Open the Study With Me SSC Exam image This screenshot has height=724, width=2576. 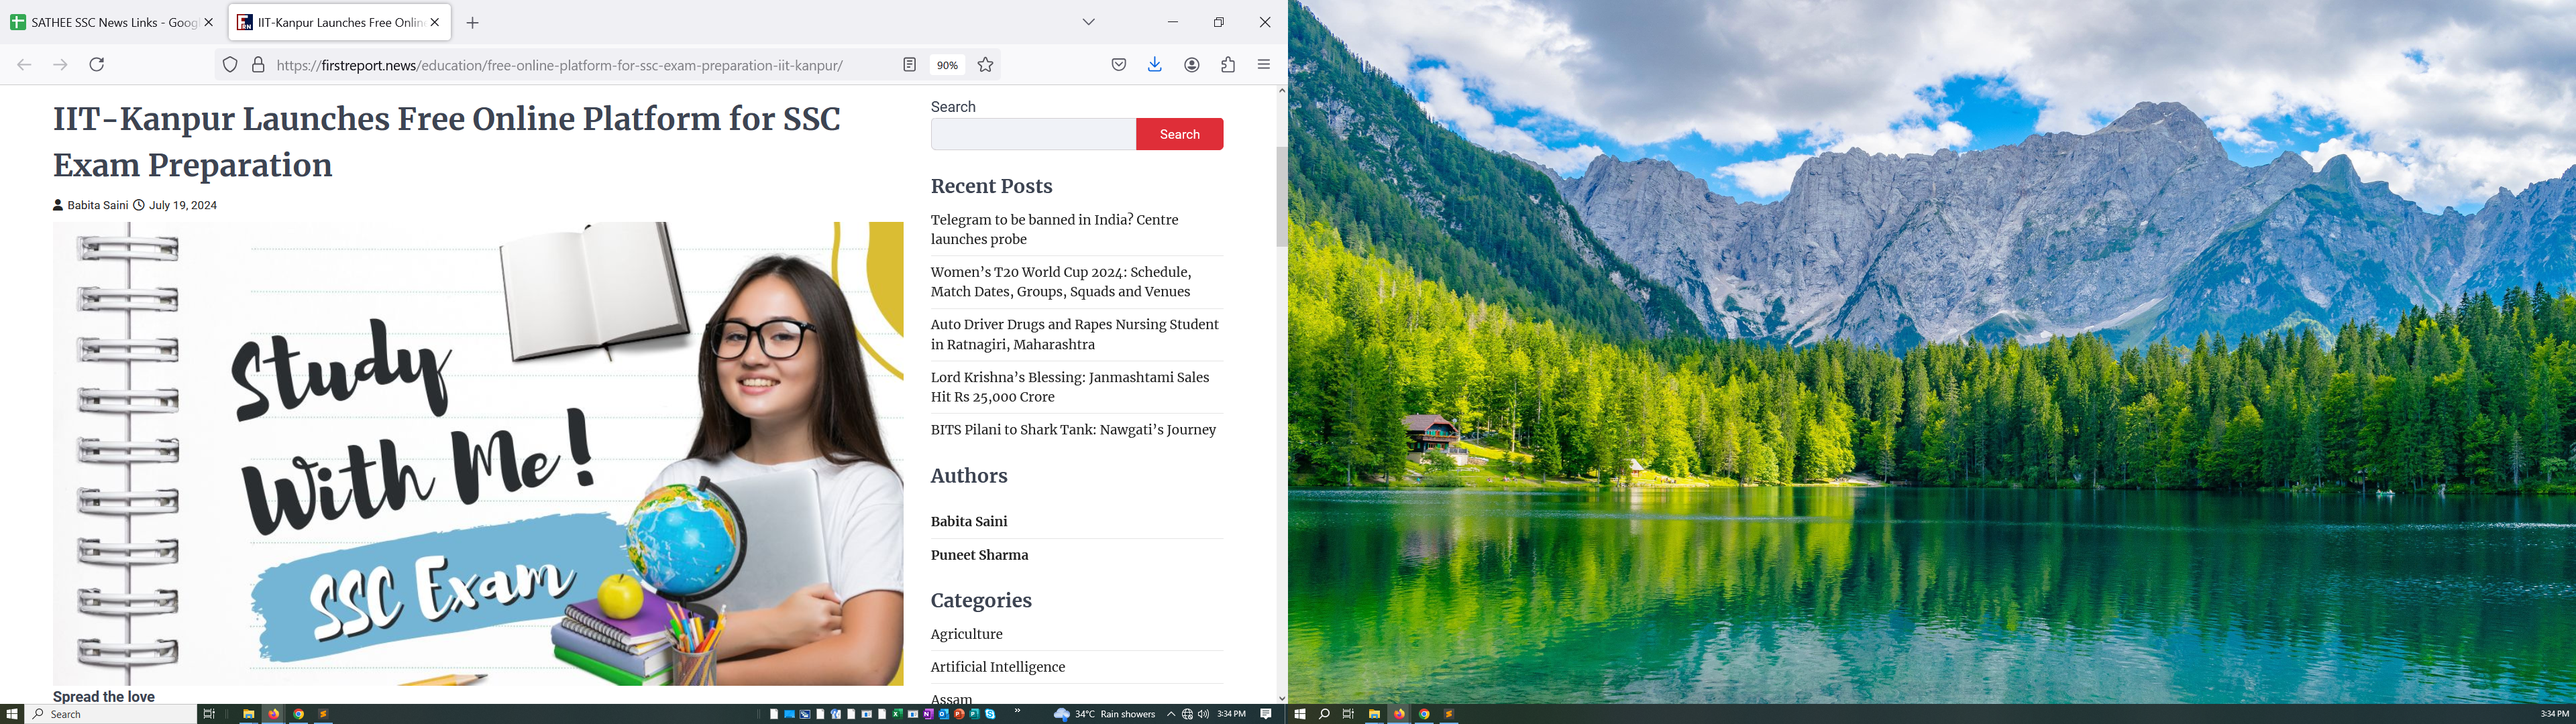tap(478, 453)
